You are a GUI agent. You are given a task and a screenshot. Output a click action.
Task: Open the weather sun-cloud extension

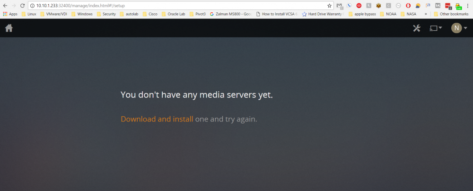click(x=418, y=5)
